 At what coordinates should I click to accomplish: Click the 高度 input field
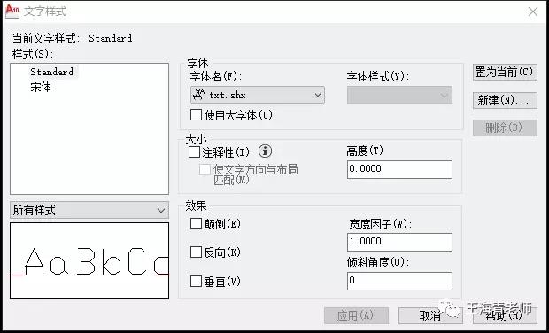pyautogui.click(x=399, y=169)
